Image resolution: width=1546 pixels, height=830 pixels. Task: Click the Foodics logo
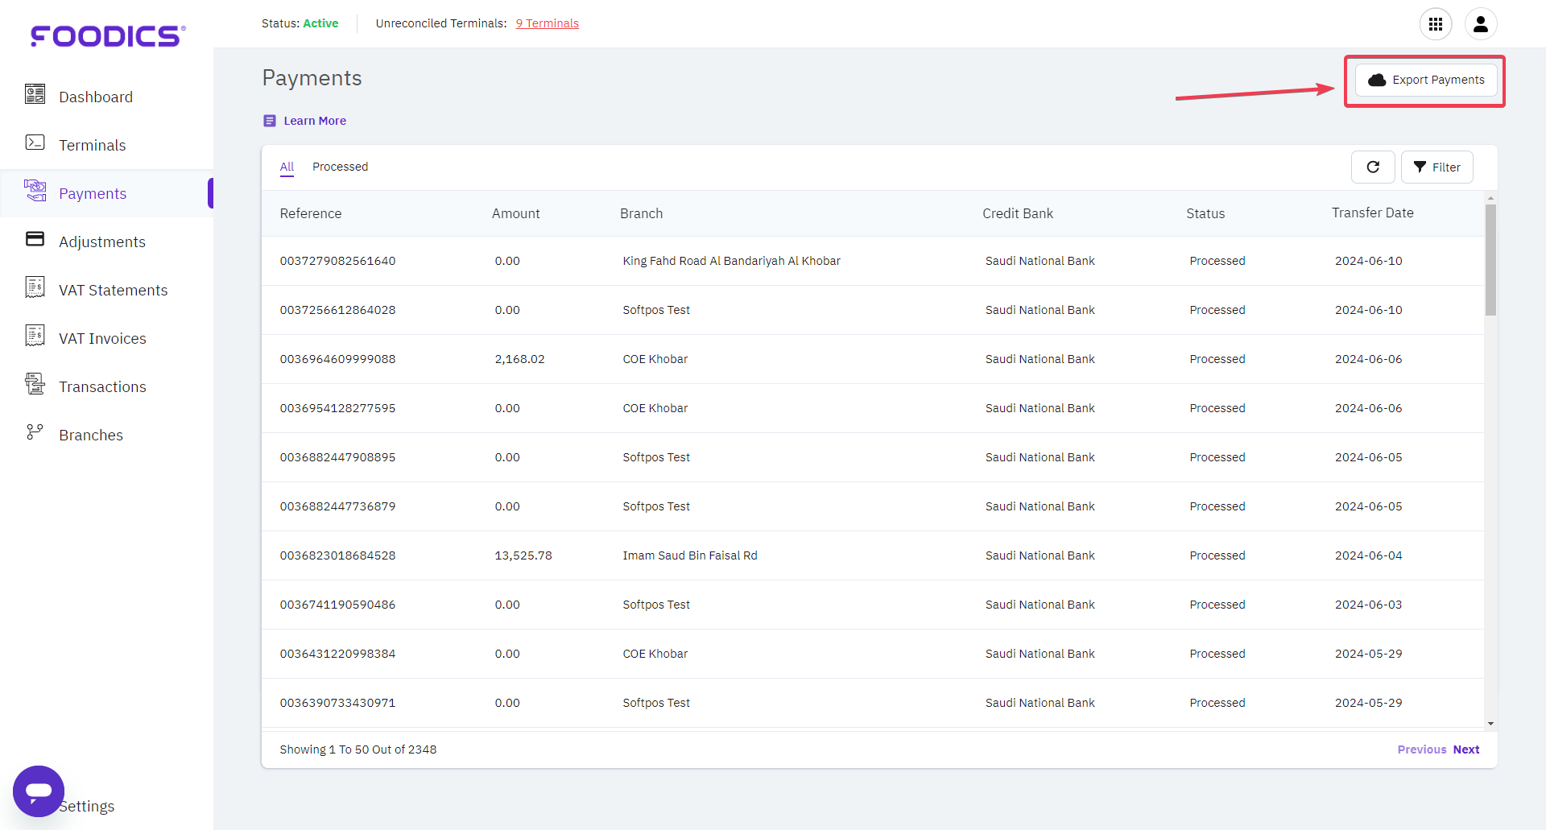tap(108, 36)
